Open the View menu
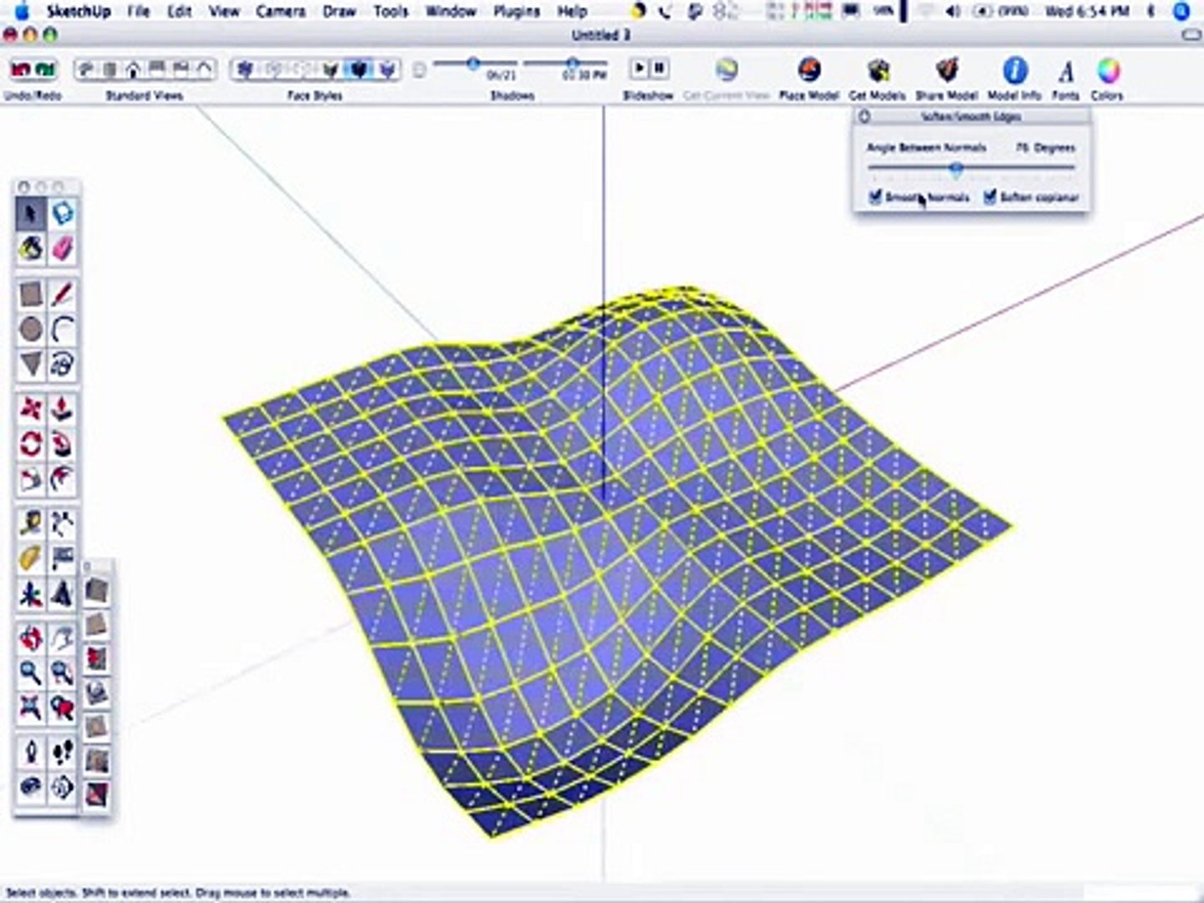The width and height of the screenshot is (1204, 903). (224, 12)
